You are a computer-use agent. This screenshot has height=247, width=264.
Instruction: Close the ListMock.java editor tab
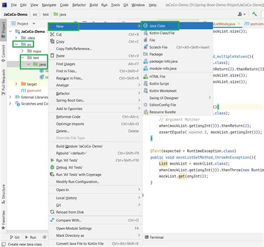tap(239, 23)
